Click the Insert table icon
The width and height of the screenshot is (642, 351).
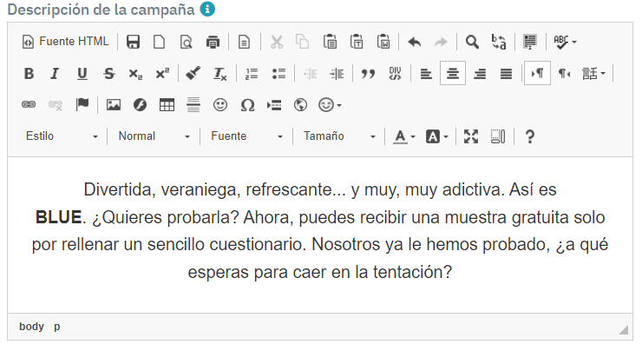point(167,105)
